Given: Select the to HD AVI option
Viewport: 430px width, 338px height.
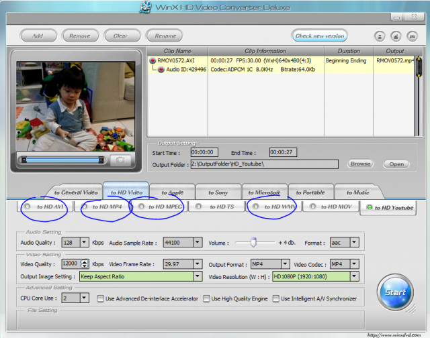Looking at the screenshot, I should click(x=45, y=207).
